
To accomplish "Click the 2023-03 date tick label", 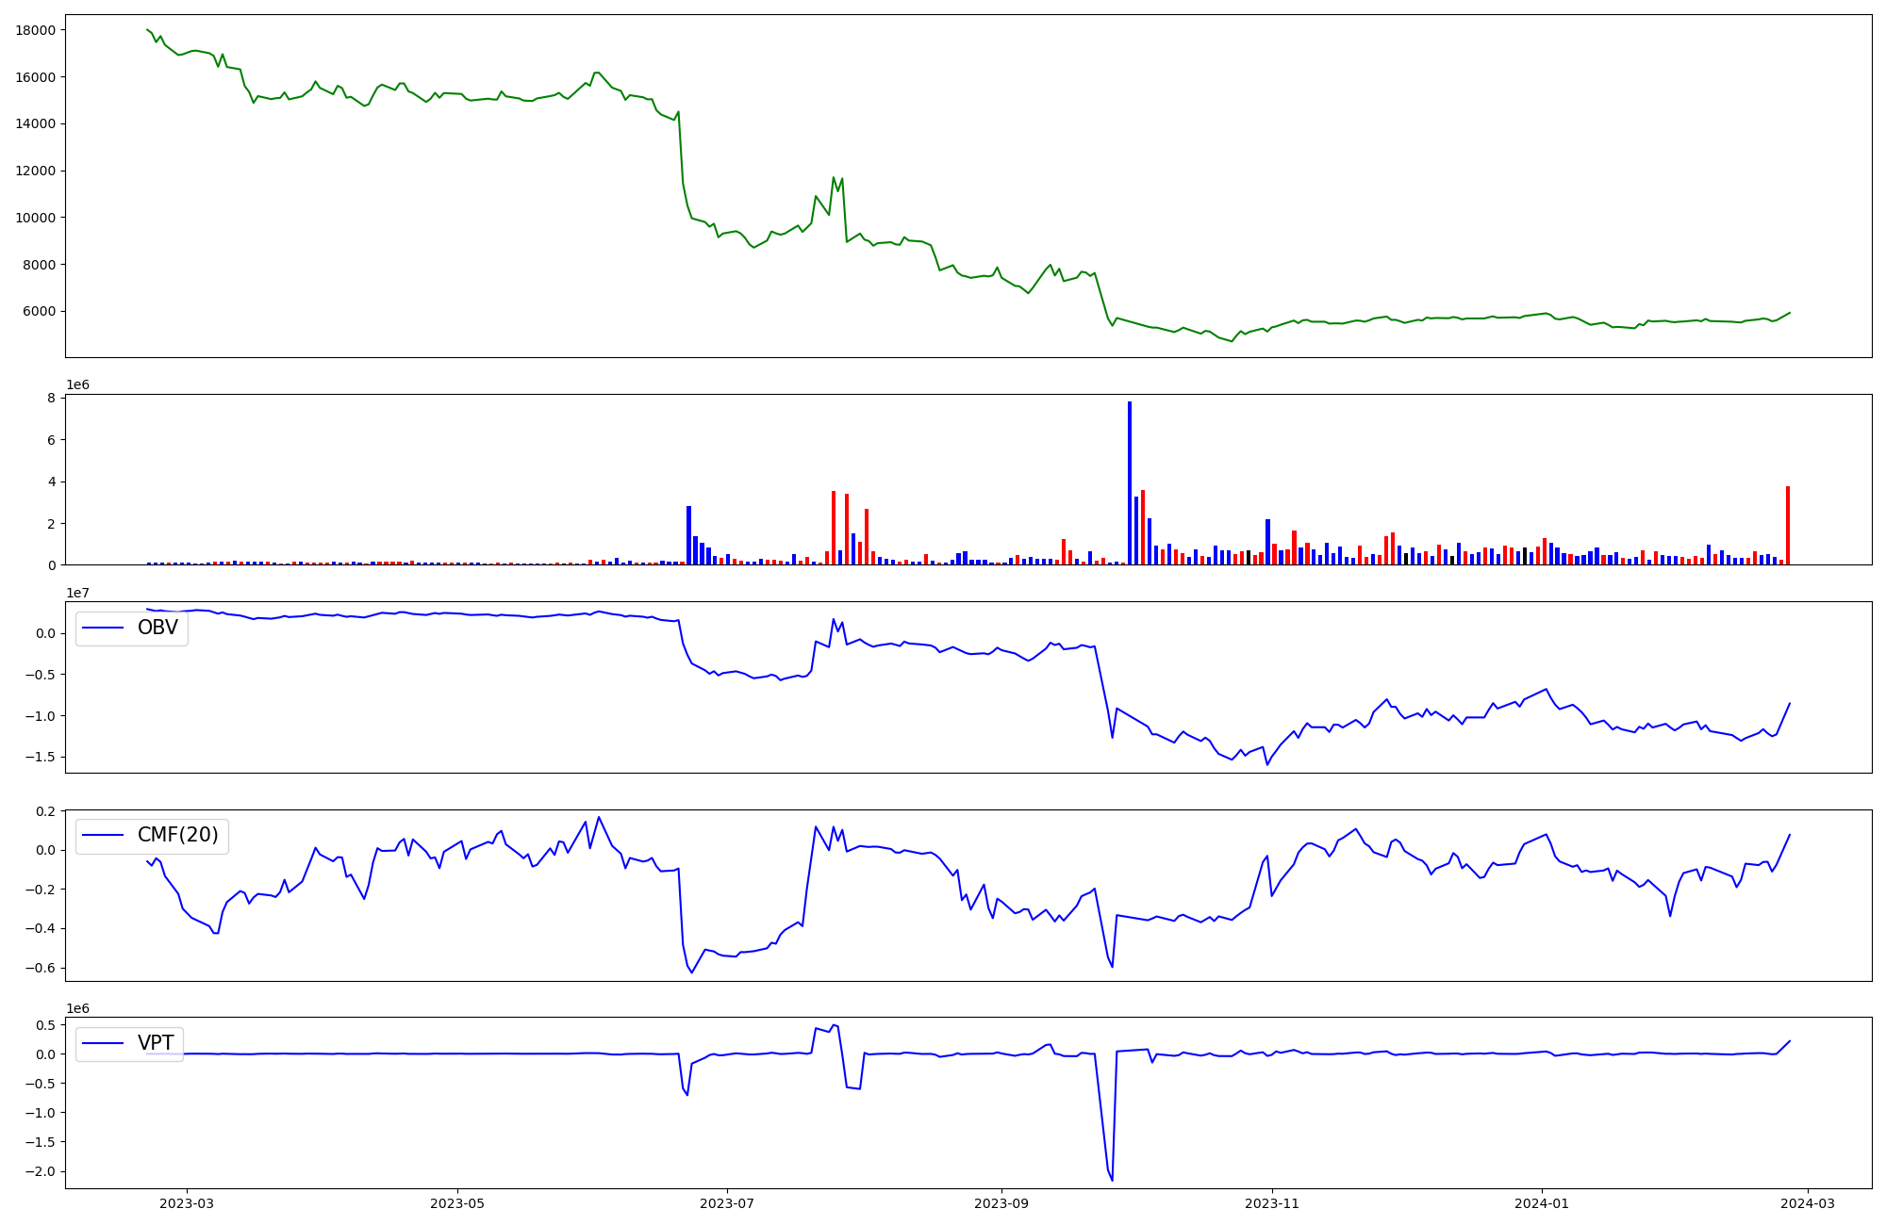I will [187, 1203].
